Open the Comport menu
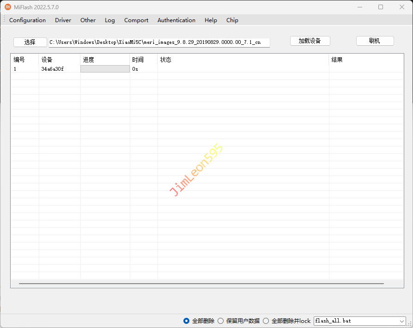Screen dimensions: 413x328 click(136, 20)
